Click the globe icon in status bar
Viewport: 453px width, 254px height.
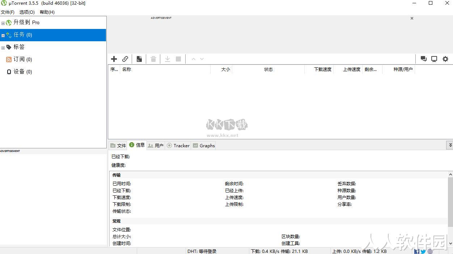coord(430,251)
